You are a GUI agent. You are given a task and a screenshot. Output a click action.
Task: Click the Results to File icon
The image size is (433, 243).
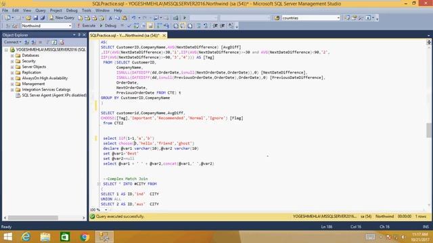[190, 26]
